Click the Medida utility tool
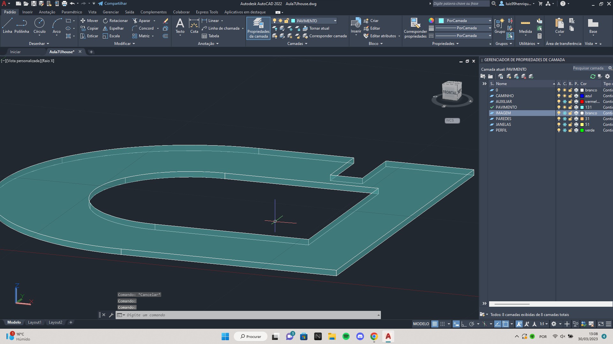 (525, 26)
